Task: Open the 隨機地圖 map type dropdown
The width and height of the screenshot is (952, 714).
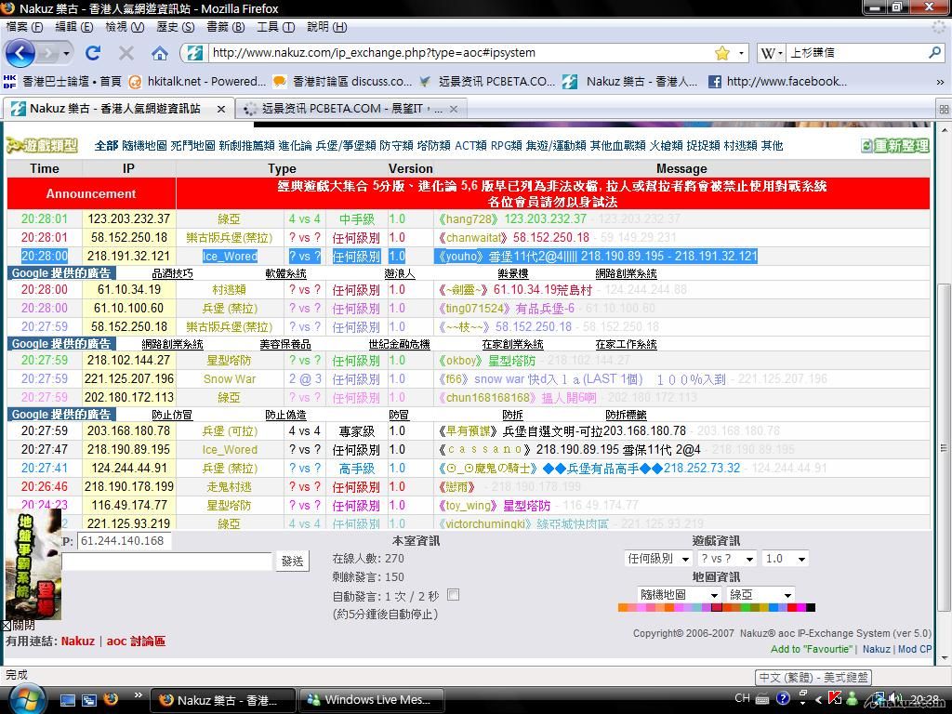Action: (679, 595)
